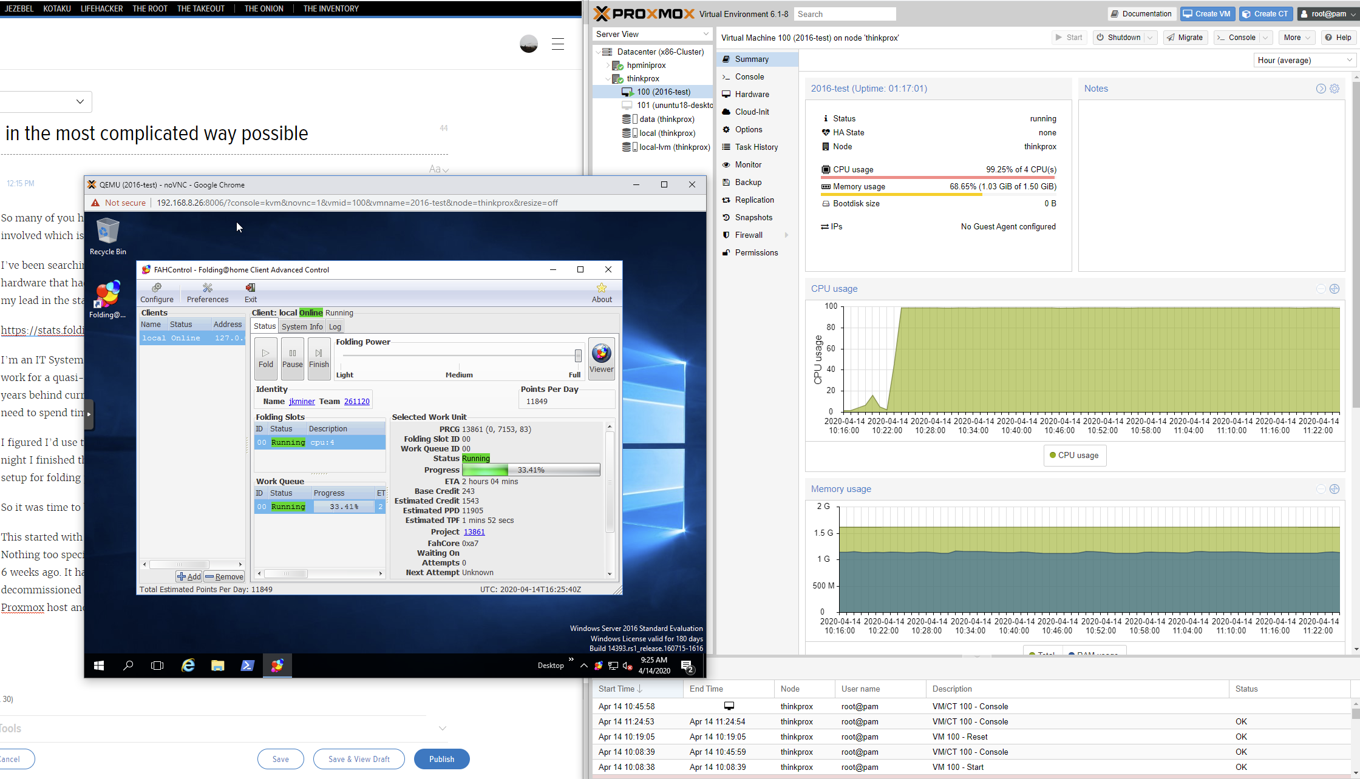Expand the Shutdown dropdown arrow
The width and height of the screenshot is (1360, 779).
[1150, 38]
